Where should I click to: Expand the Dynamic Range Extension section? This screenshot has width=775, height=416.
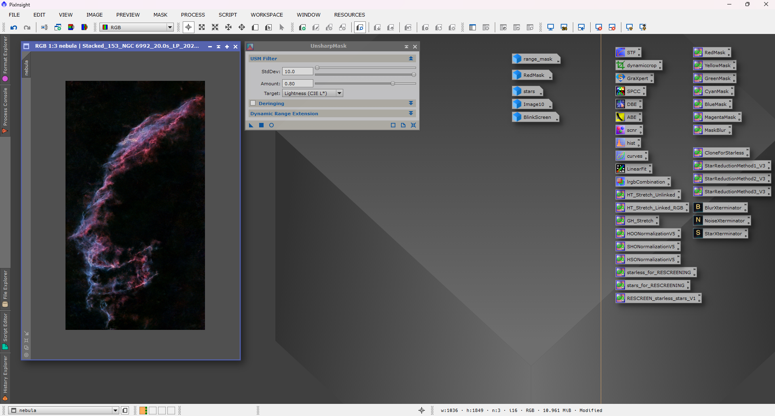point(411,114)
